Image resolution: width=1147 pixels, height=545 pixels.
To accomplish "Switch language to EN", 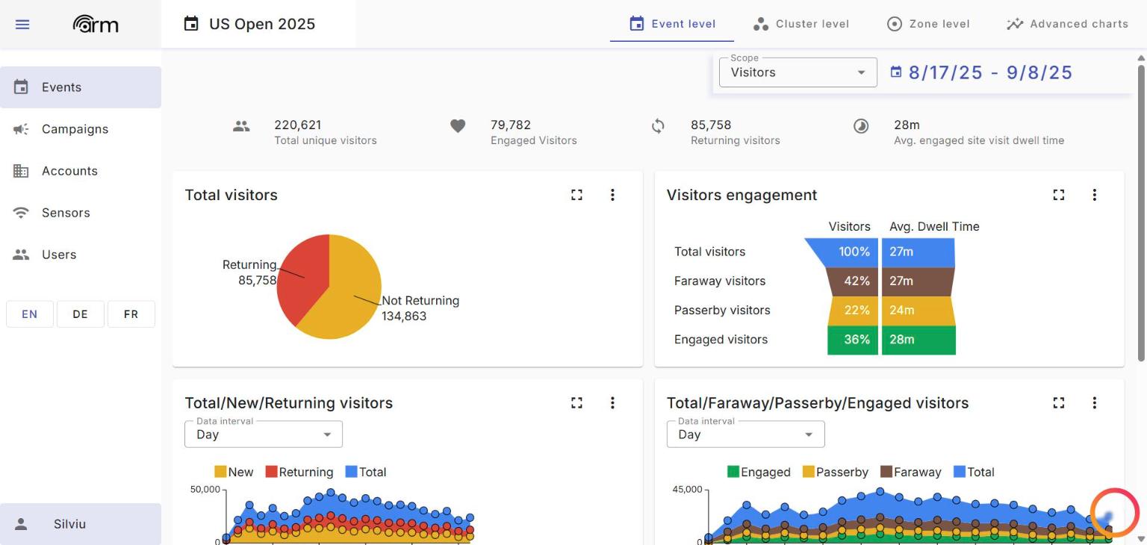I will tap(30, 314).
